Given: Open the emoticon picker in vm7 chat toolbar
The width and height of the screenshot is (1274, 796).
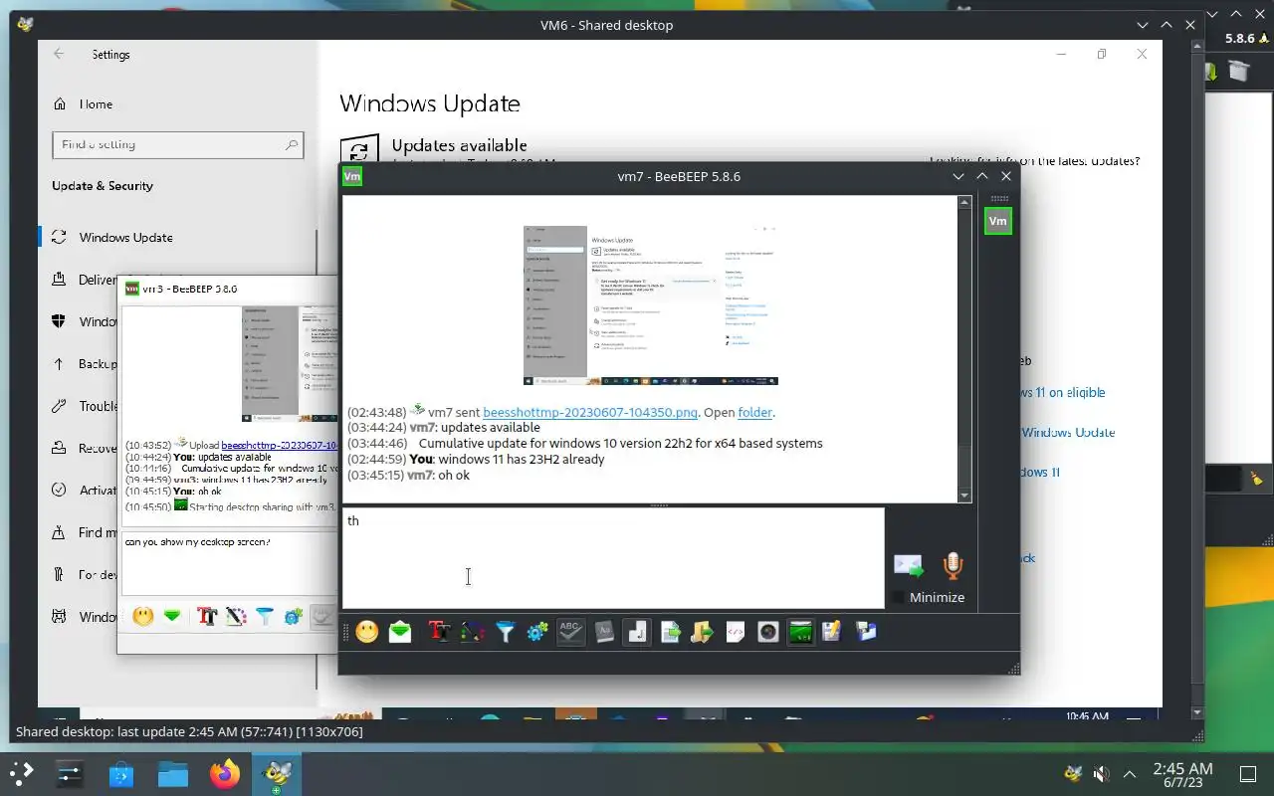Looking at the screenshot, I should (367, 632).
